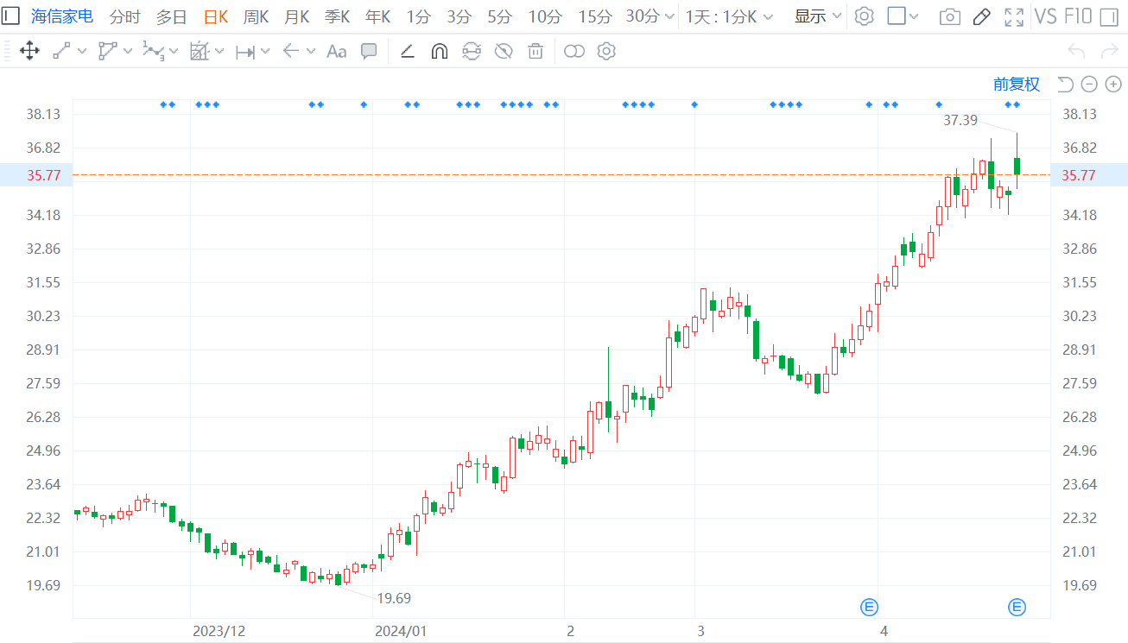Open the 1天:1分K dropdown
Viewport: 1128px width, 643px height.
(x=730, y=16)
